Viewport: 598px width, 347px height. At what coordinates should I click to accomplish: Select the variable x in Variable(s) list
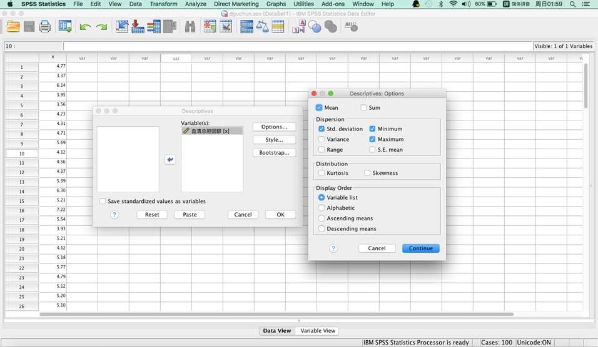(x=212, y=131)
